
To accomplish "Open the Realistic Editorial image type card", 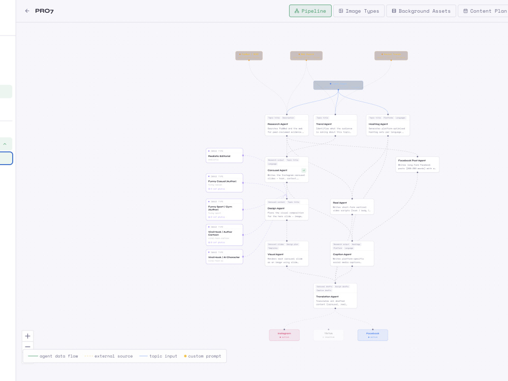I will point(224,155).
